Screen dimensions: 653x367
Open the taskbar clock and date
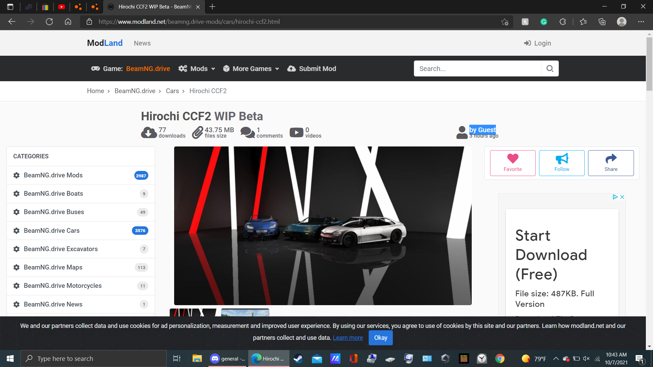pos(616,359)
